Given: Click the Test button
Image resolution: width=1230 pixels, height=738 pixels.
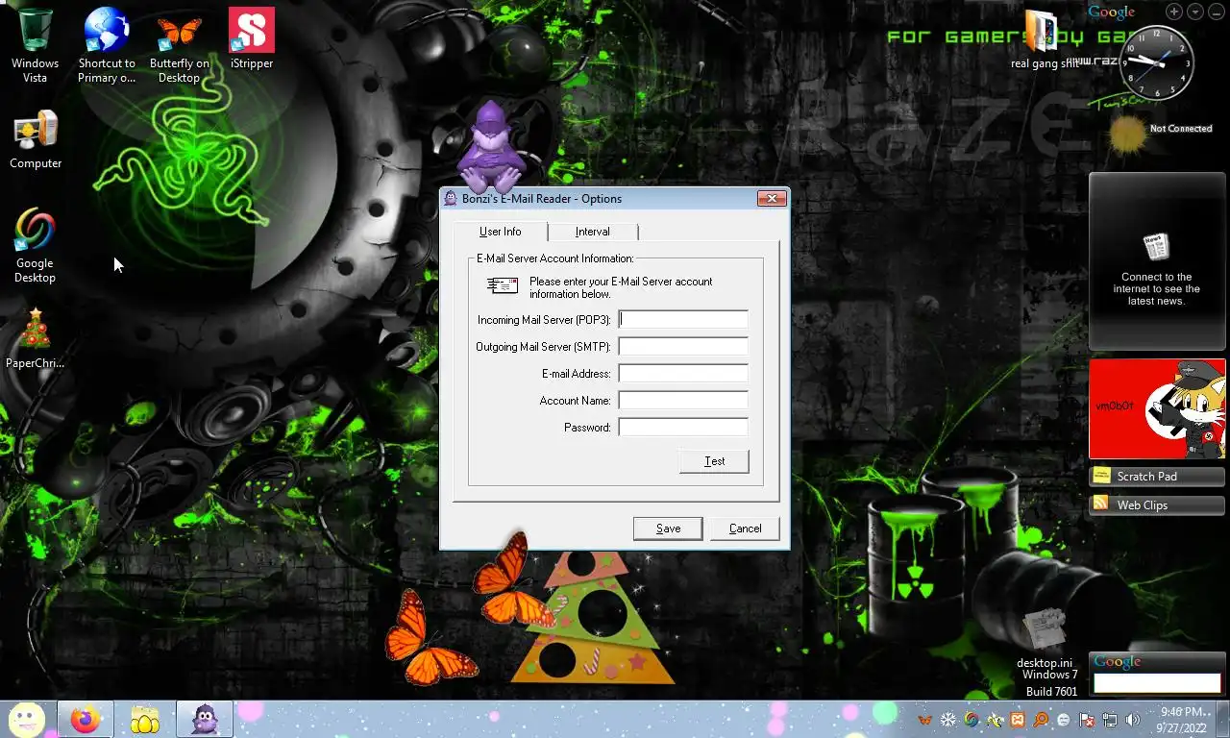Looking at the screenshot, I should [714, 461].
